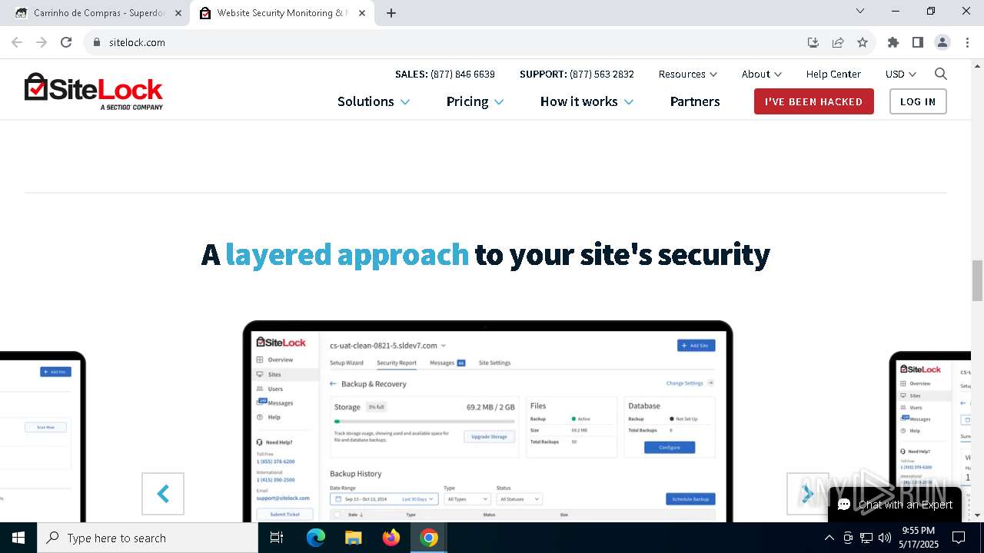Click the I'VE BEEN HACKED button
This screenshot has width=984, height=553.
tap(814, 101)
